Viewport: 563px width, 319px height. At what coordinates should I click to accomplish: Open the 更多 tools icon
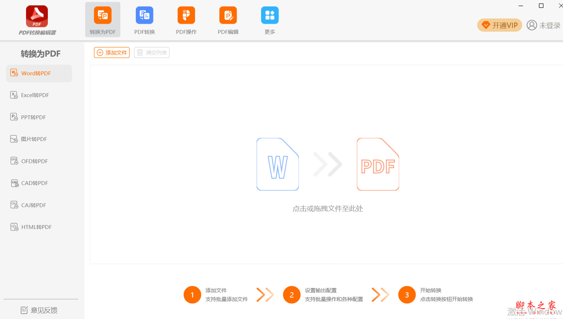270,15
